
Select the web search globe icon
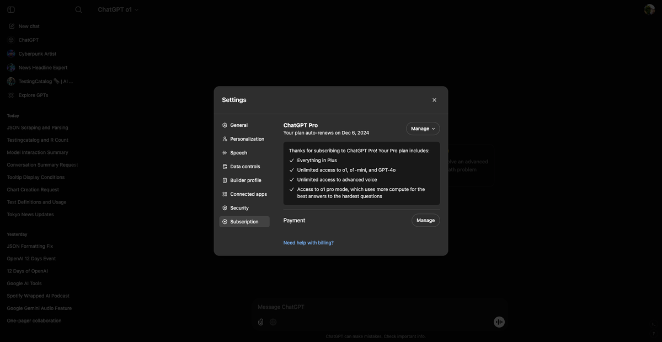click(x=273, y=322)
